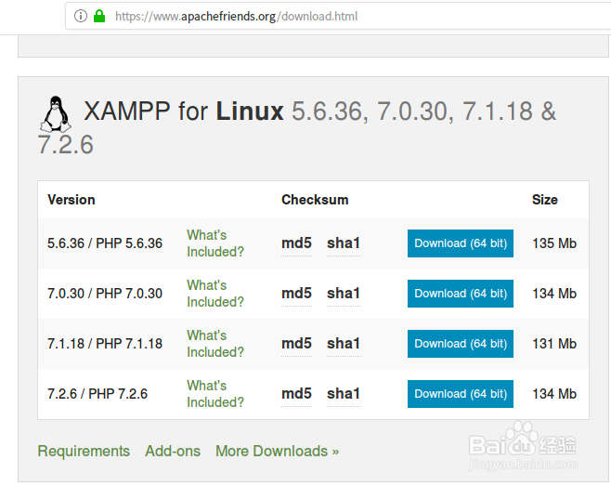Click the address bar URL field
Screen dimensions: 611x486
[x=337, y=17]
